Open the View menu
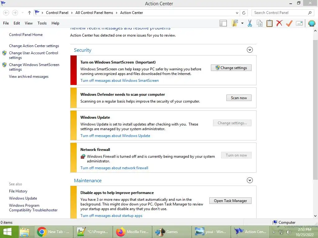 (x=29, y=23)
